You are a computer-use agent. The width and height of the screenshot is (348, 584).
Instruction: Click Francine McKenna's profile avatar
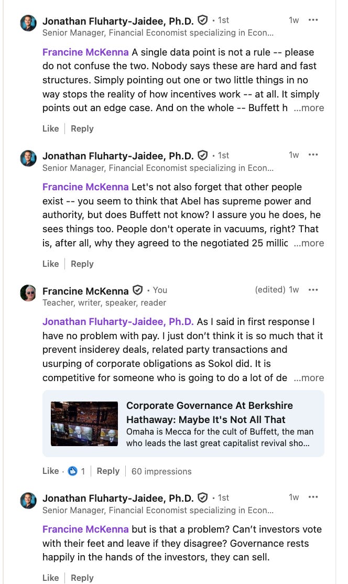click(28, 293)
